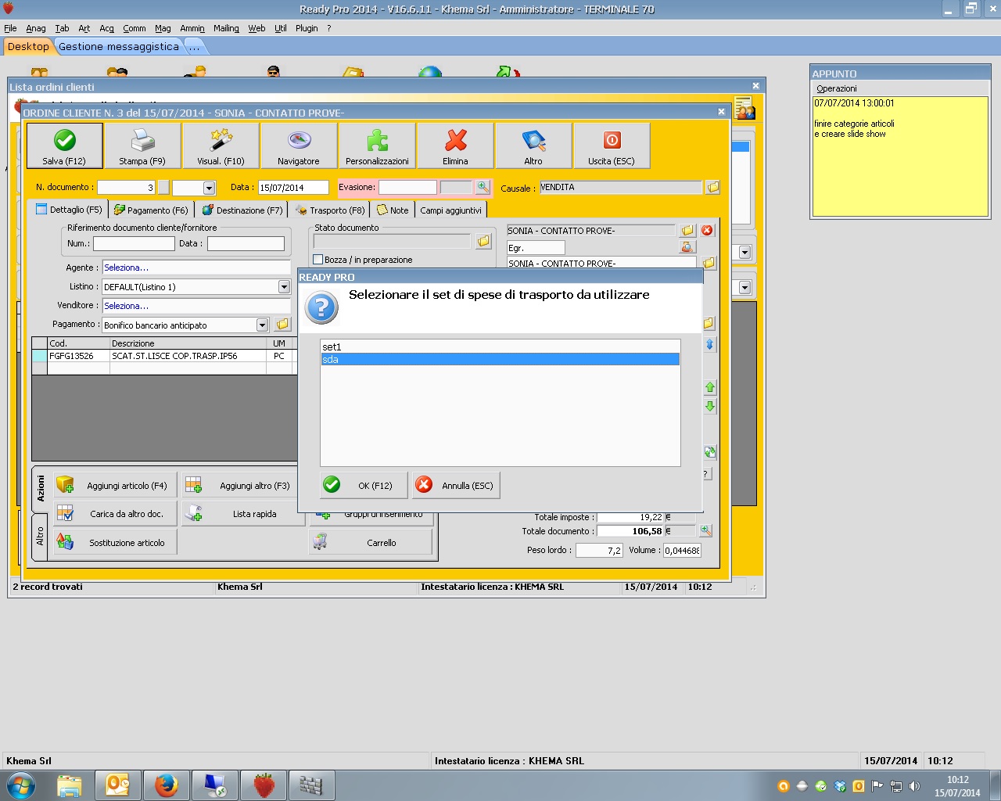Open Visual. (F10) wand tool
The width and height of the screenshot is (1001, 801).
coord(221,145)
